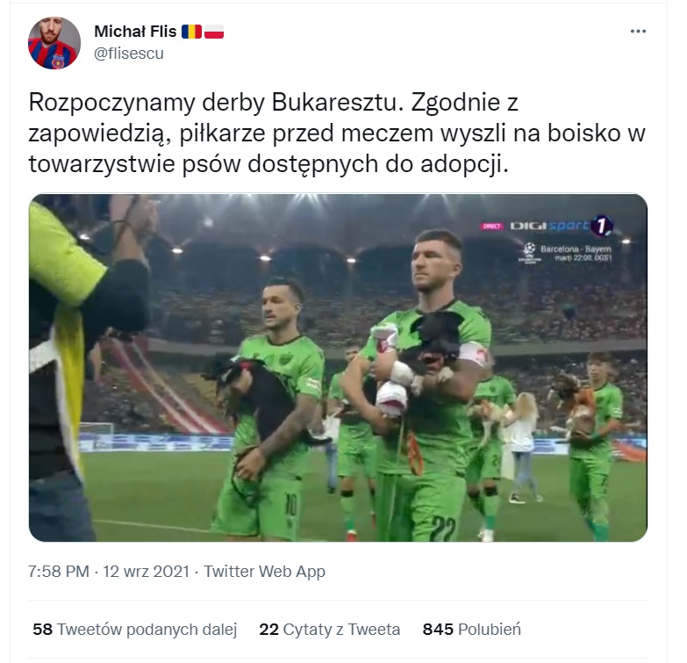
Task: Show the 22 Cytaty z Tweeta
Action: (329, 629)
